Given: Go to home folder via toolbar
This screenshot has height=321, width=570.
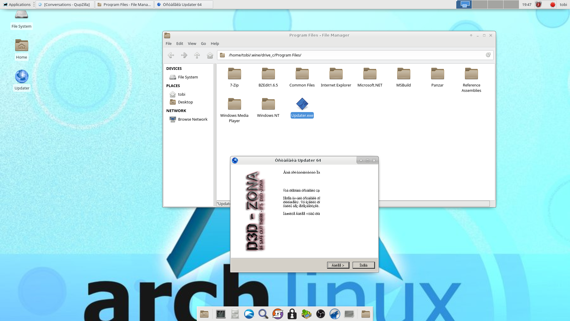Looking at the screenshot, I should pos(210,55).
